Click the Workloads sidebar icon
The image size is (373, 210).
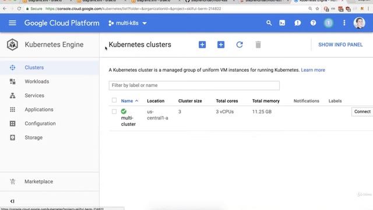coord(13,82)
